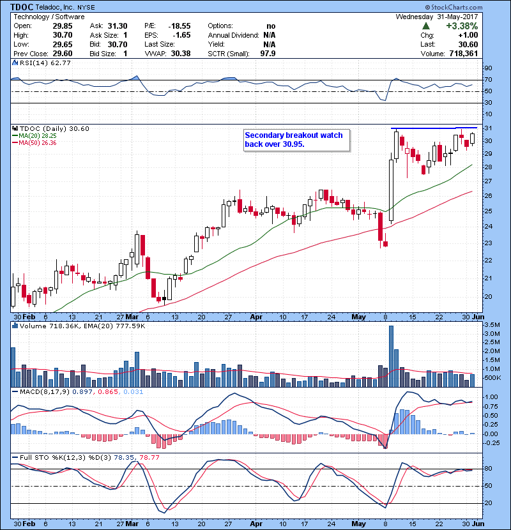
Task: Click the Open value 29.85
Action: (x=63, y=26)
